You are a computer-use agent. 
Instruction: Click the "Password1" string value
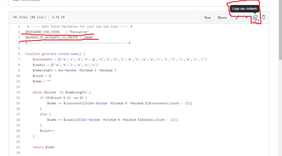point(79,32)
